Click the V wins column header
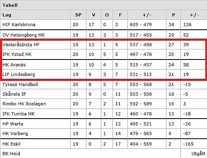 pos(94,15)
